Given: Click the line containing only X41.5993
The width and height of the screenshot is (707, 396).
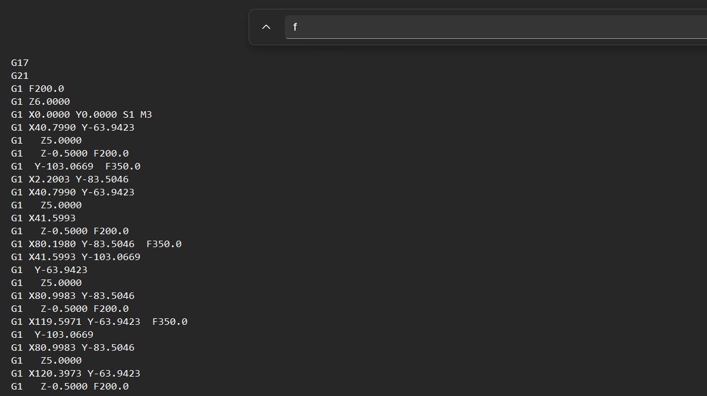Looking at the screenshot, I should (52, 218).
